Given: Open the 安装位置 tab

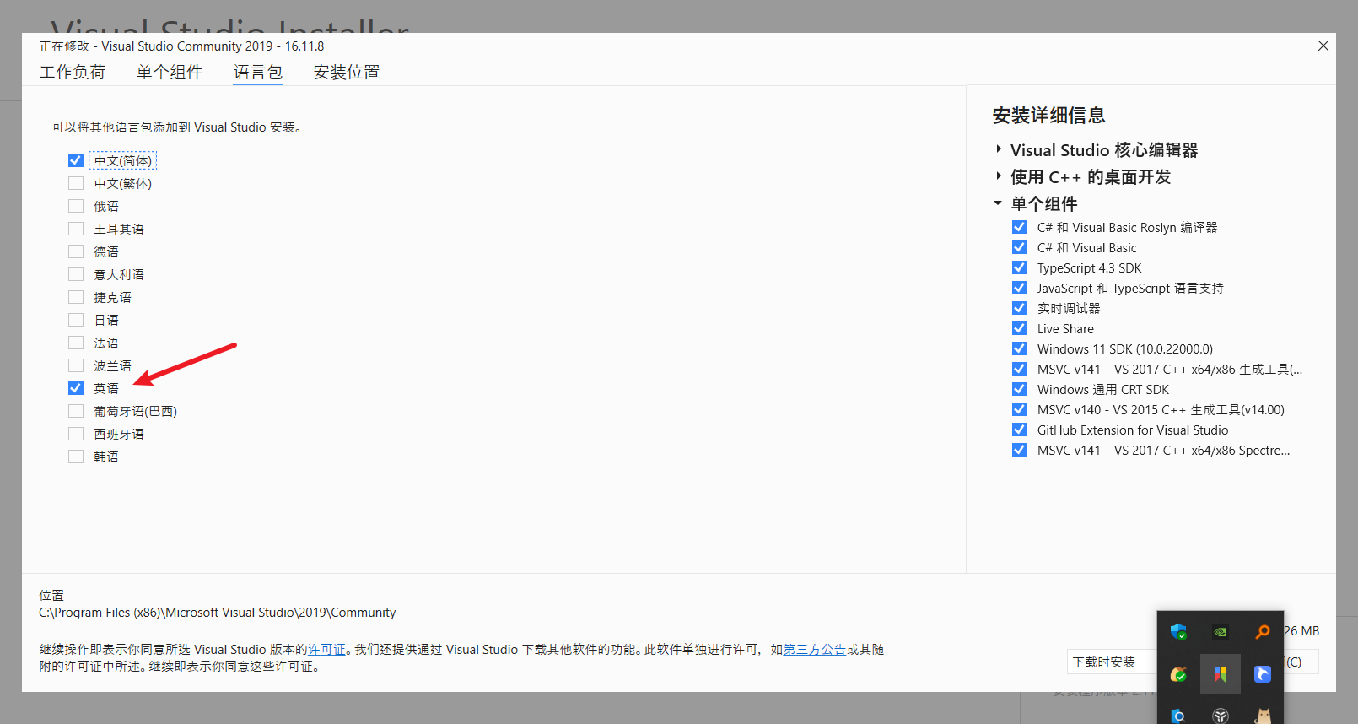Looking at the screenshot, I should click(x=347, y=73).
